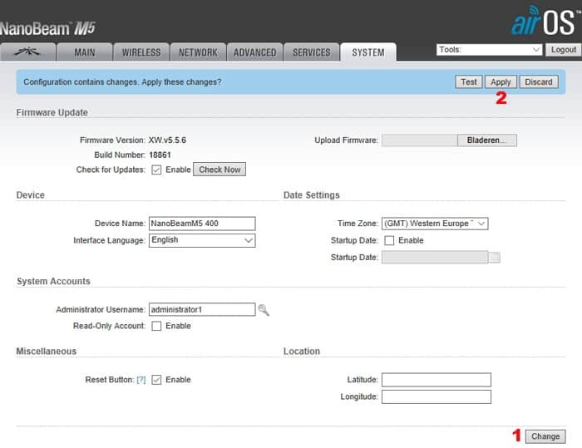This screenshot has height=448, width=582.
Task: Toggle the Reset Button Enable checkbox
Action: tap(156, 380)
